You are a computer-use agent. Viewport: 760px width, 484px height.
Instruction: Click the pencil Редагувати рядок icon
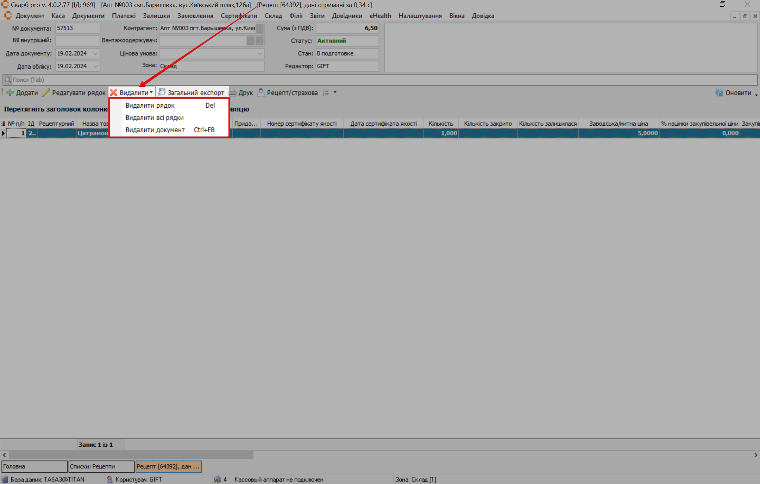[x=46, y=93]
